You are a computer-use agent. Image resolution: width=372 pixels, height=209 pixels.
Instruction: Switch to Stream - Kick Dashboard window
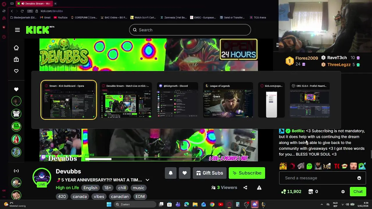click(x=69, y=100)
